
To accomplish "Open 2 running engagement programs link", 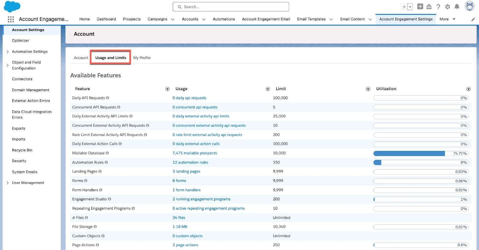I will tap(201, 199).
